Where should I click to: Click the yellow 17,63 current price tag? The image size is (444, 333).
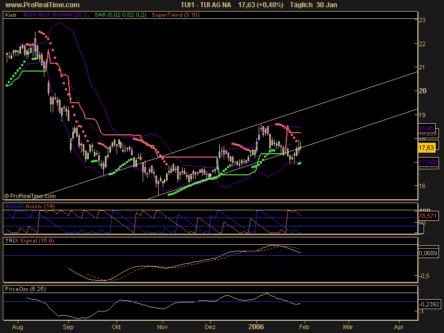pyautogui.click(x=427, y=147)
